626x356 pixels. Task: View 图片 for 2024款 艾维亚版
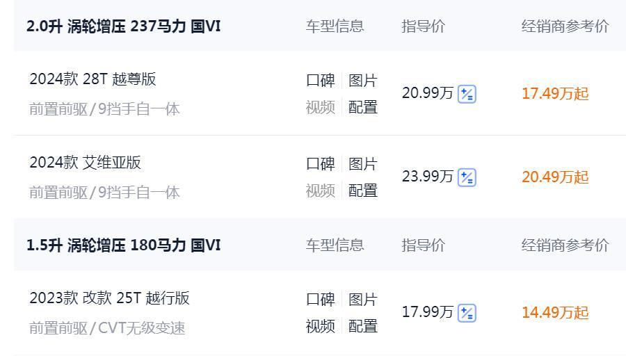pos(362,164)
